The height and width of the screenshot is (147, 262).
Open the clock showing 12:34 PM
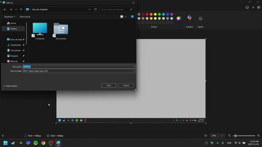pyautogui.click(x=253, y=143)
